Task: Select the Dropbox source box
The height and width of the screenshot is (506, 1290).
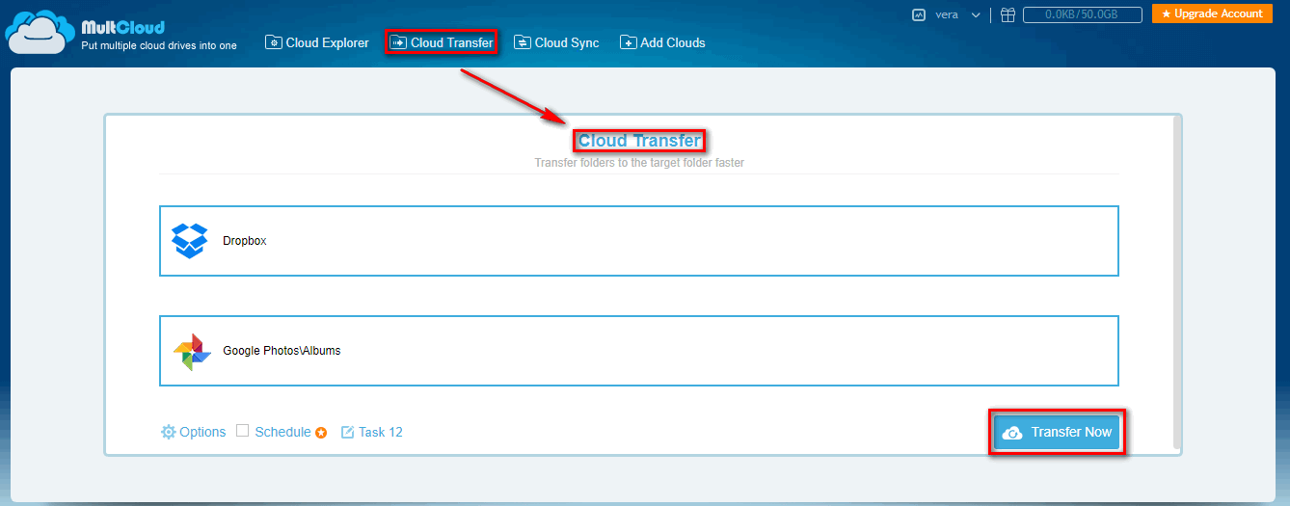Action: [639, 241]
